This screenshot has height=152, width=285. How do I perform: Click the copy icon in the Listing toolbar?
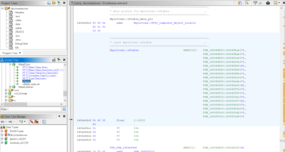(x=235, y=3)
